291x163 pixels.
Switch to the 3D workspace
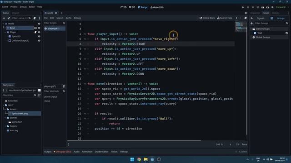point(132,7)
